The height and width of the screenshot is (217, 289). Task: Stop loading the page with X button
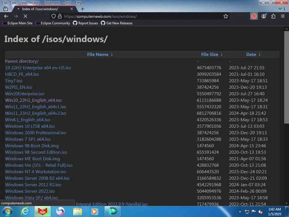(x=25, y=16)
